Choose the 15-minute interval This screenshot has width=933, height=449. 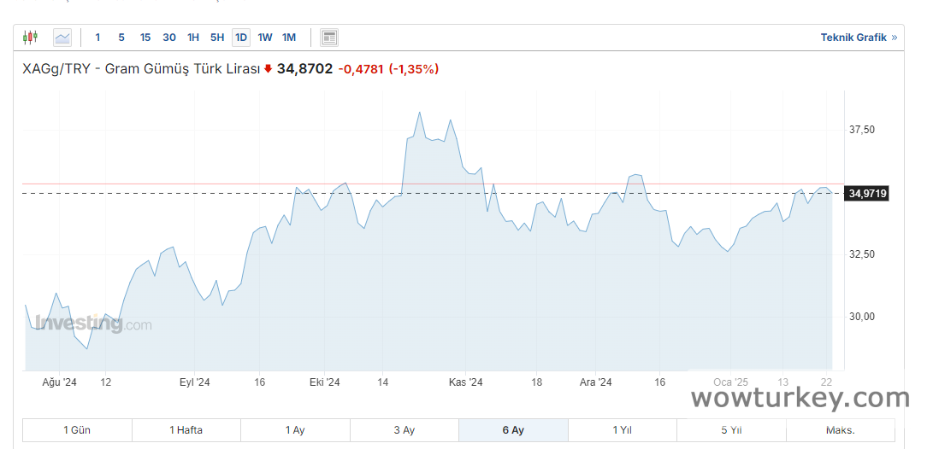tap(145, 38)
